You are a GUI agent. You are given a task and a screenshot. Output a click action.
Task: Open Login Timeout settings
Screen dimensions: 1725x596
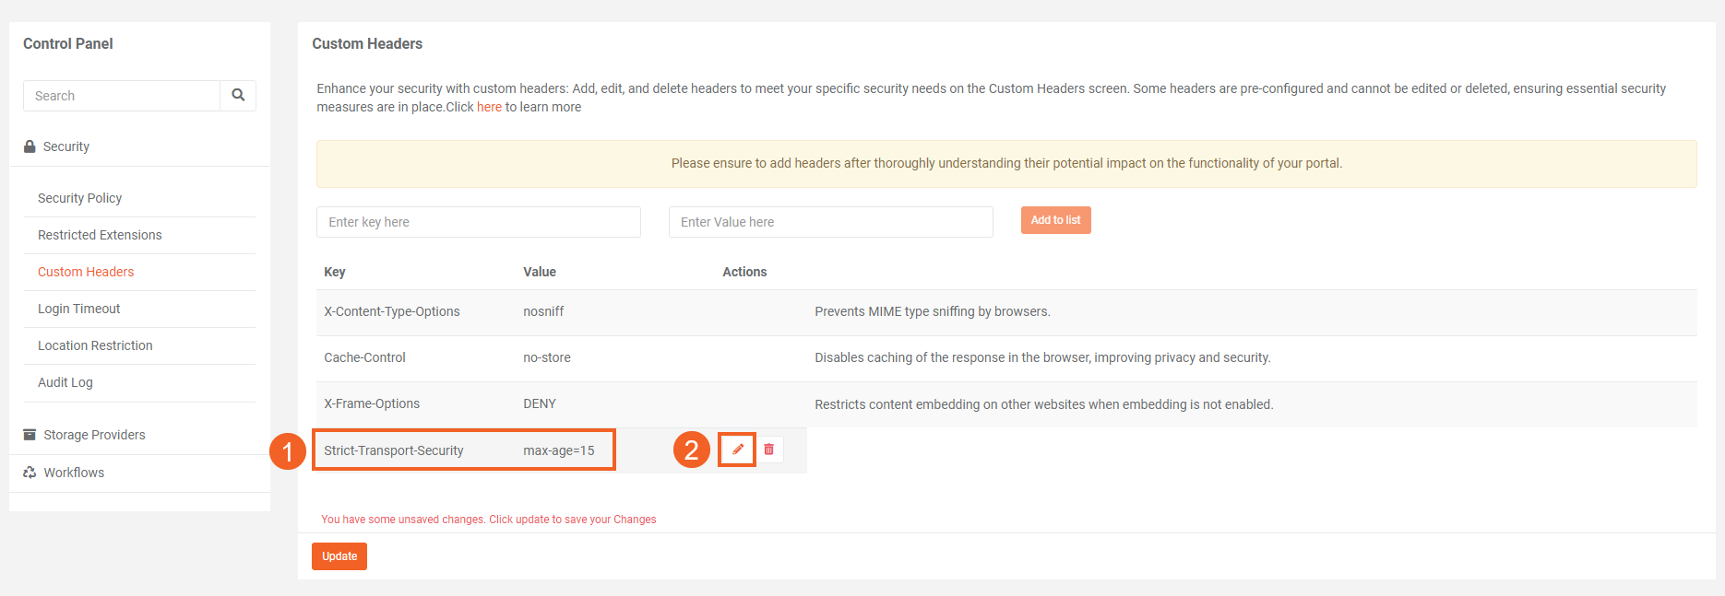[79, 309]
